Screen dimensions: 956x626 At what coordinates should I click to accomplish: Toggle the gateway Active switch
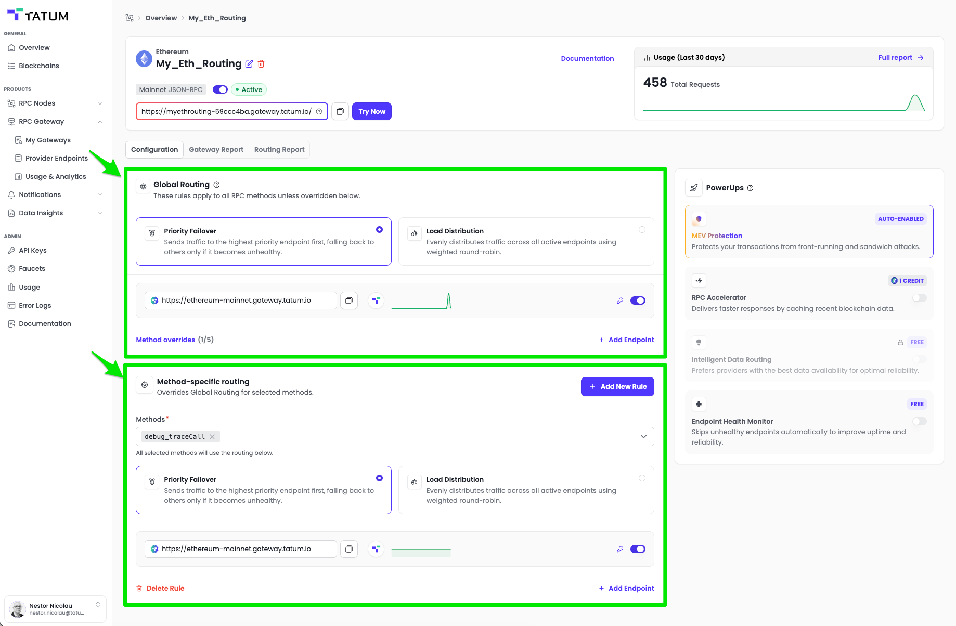pyautogui.click(x=220, y=89)
